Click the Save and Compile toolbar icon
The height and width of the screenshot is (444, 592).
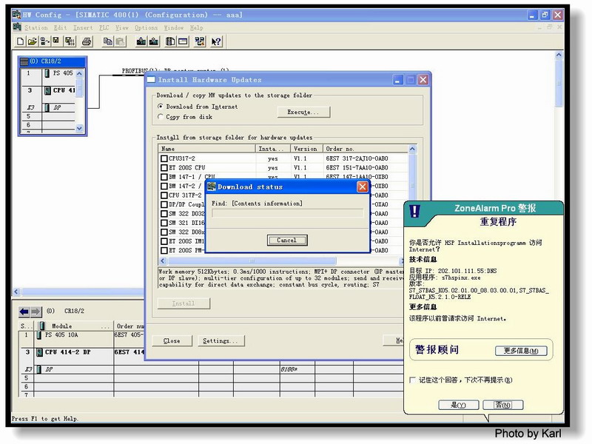click(x=70, y=41)
